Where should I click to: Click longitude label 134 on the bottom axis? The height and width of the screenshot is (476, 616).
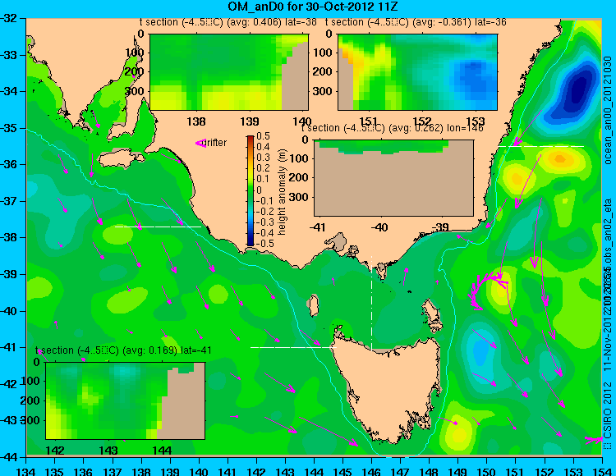(x=26, y=471)
